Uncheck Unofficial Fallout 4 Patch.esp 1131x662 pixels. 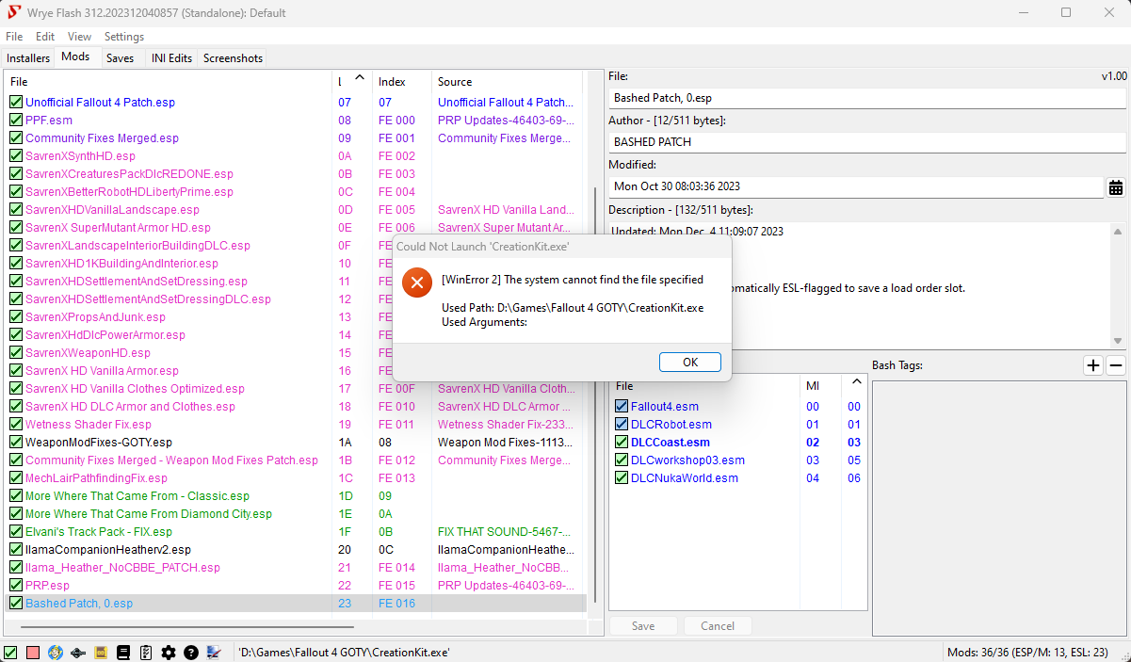coord(16,103)
